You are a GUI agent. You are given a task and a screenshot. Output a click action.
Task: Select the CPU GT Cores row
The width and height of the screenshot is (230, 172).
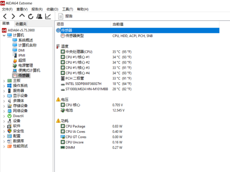tap(138, 137)
